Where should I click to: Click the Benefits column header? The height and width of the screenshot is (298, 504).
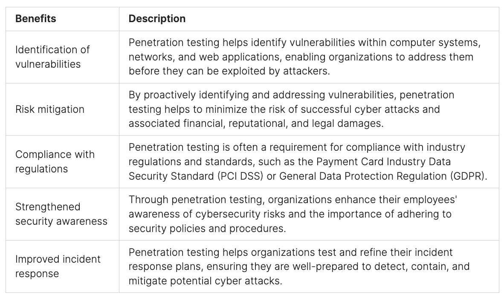(x=36, y=19)
